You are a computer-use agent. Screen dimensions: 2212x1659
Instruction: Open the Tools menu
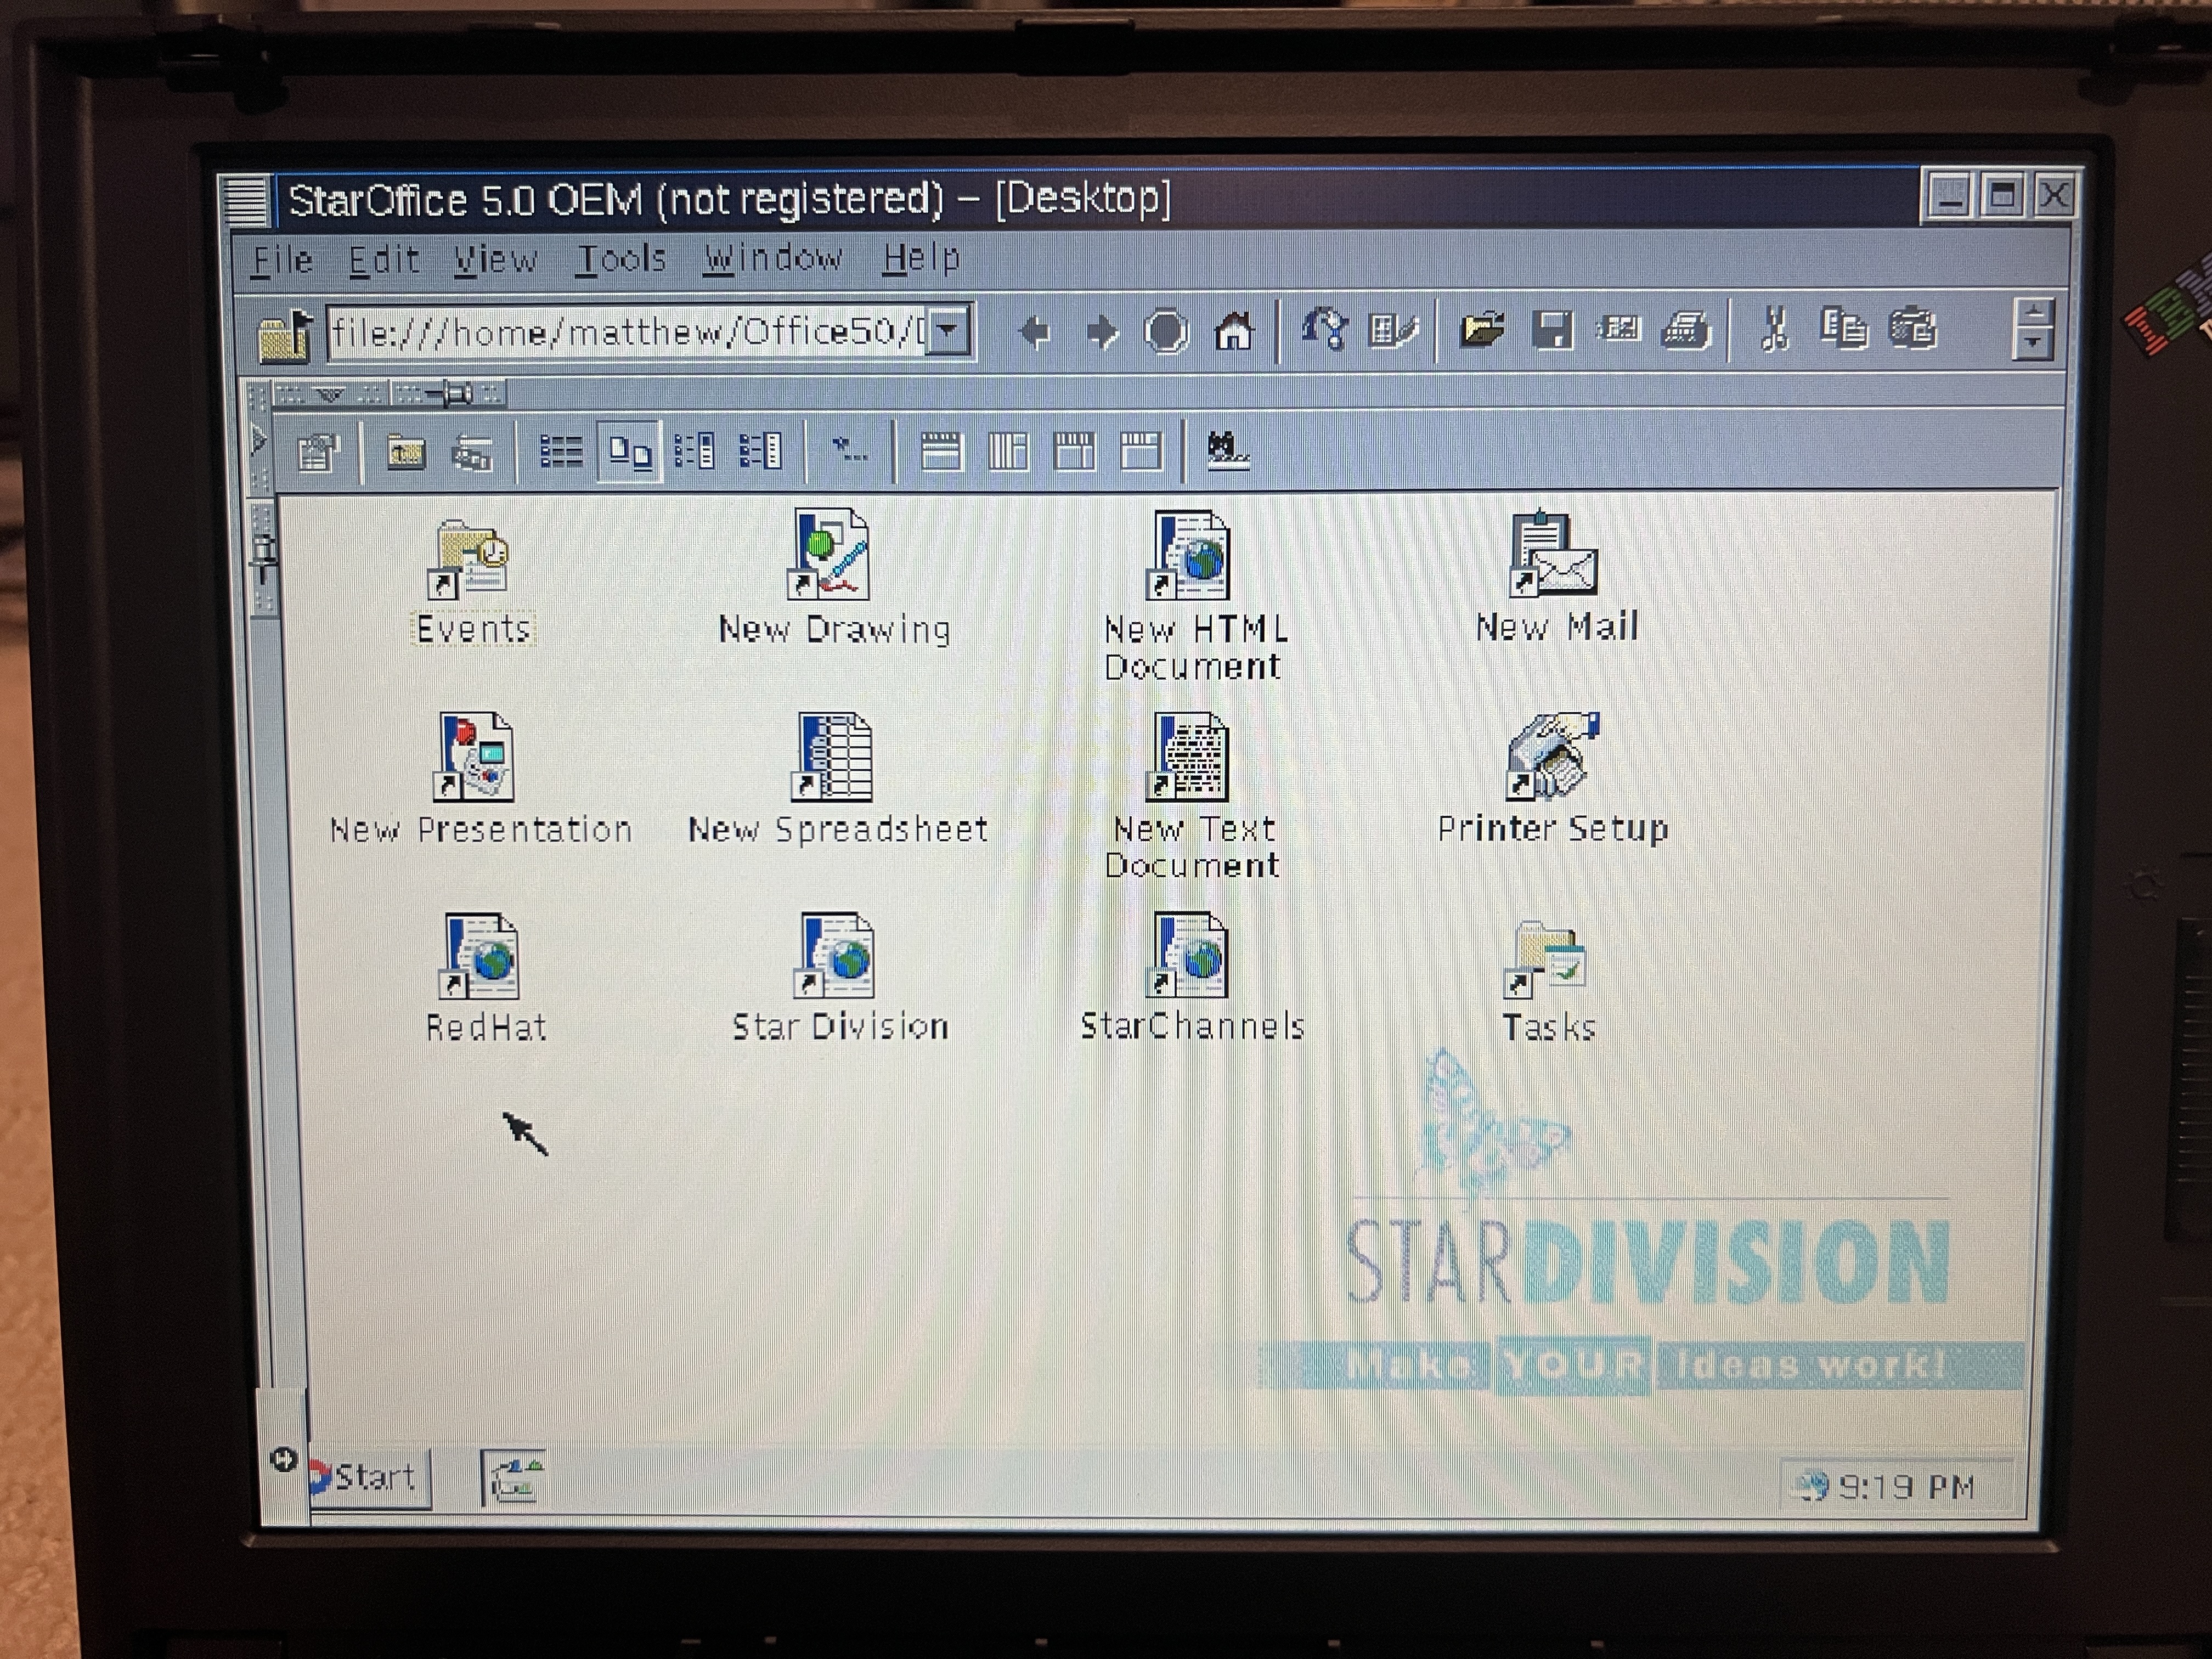click(621, 259)
